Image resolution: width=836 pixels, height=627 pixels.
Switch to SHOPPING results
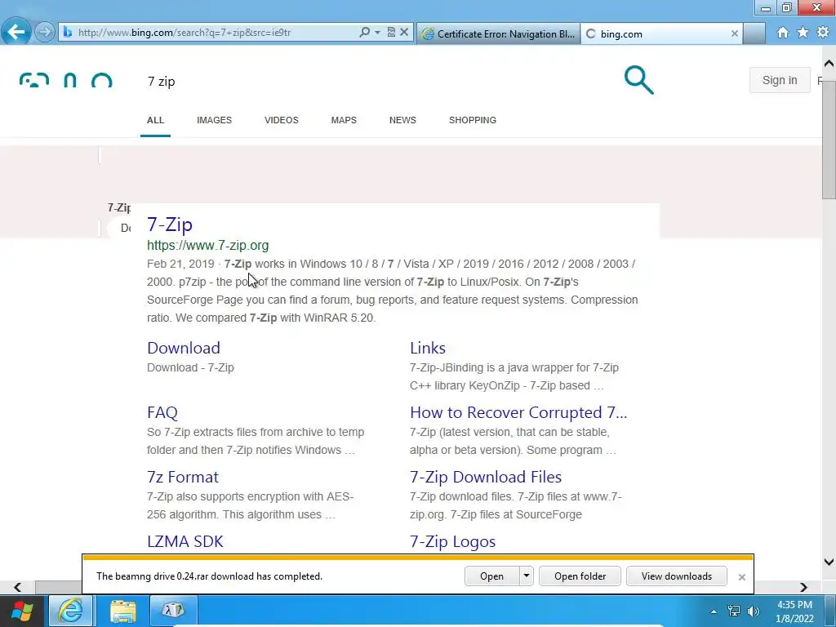click(473, 120)
